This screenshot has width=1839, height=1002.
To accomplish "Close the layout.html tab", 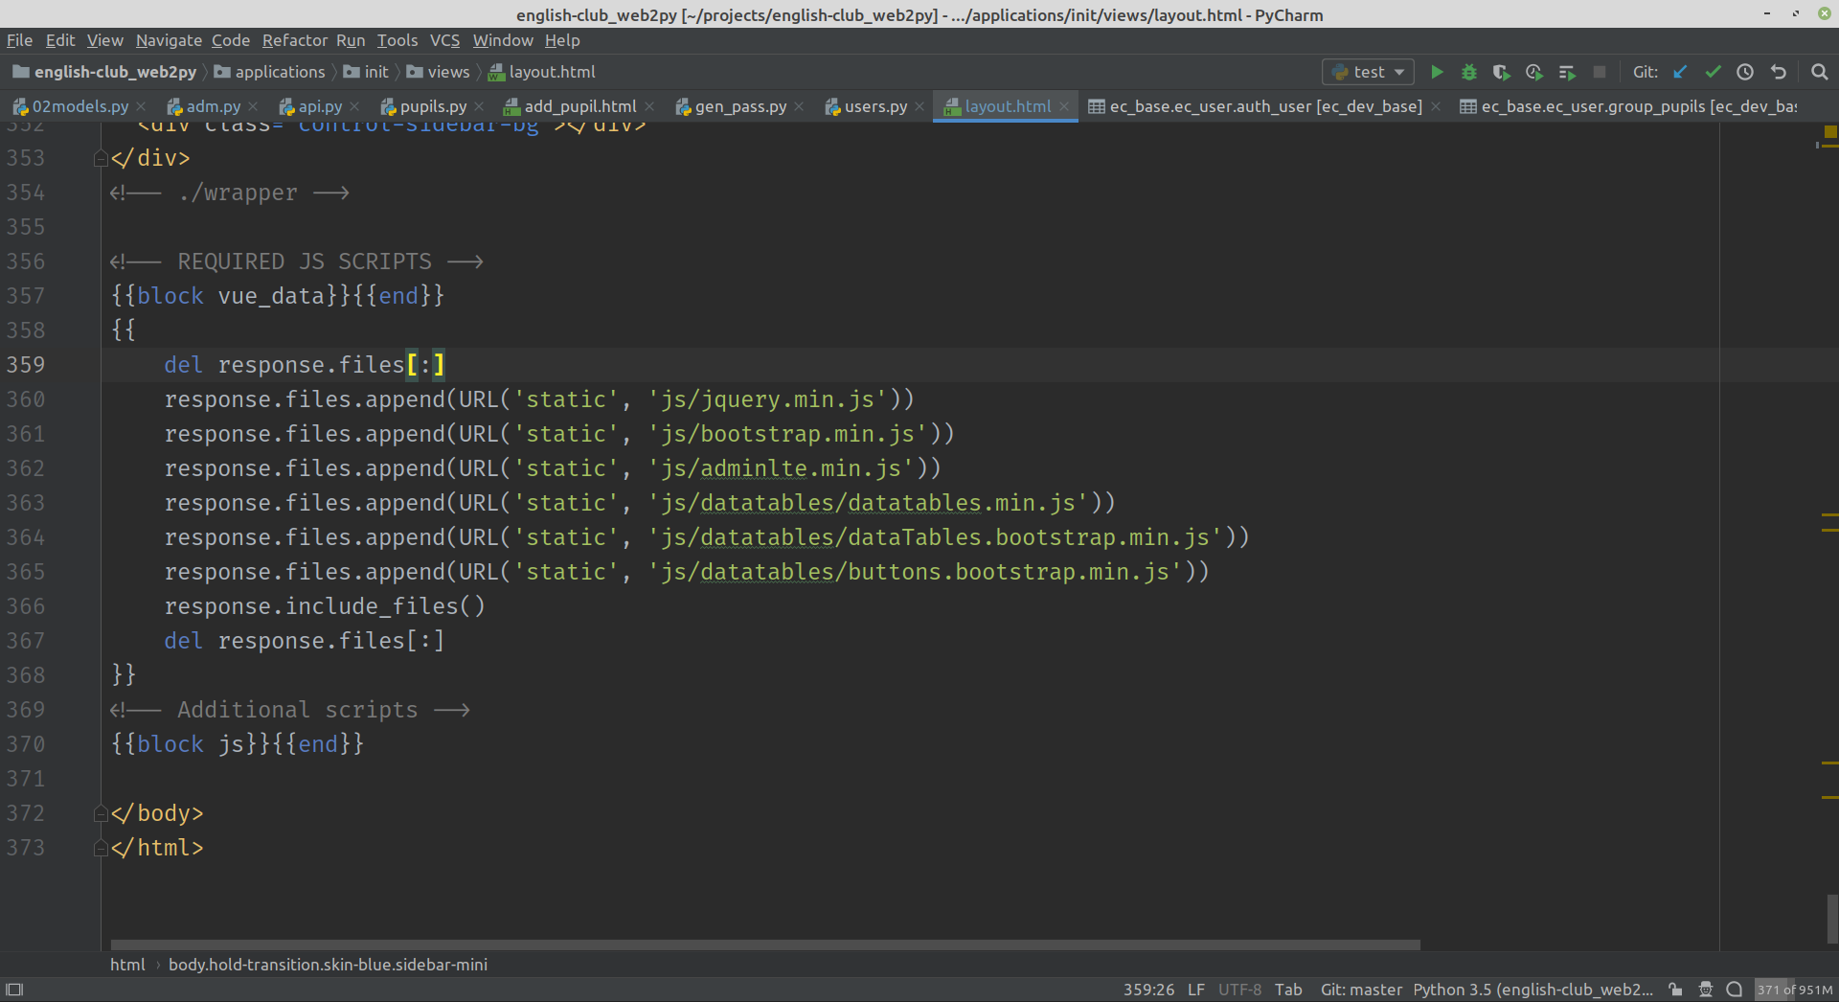I will click(1064, 106).
